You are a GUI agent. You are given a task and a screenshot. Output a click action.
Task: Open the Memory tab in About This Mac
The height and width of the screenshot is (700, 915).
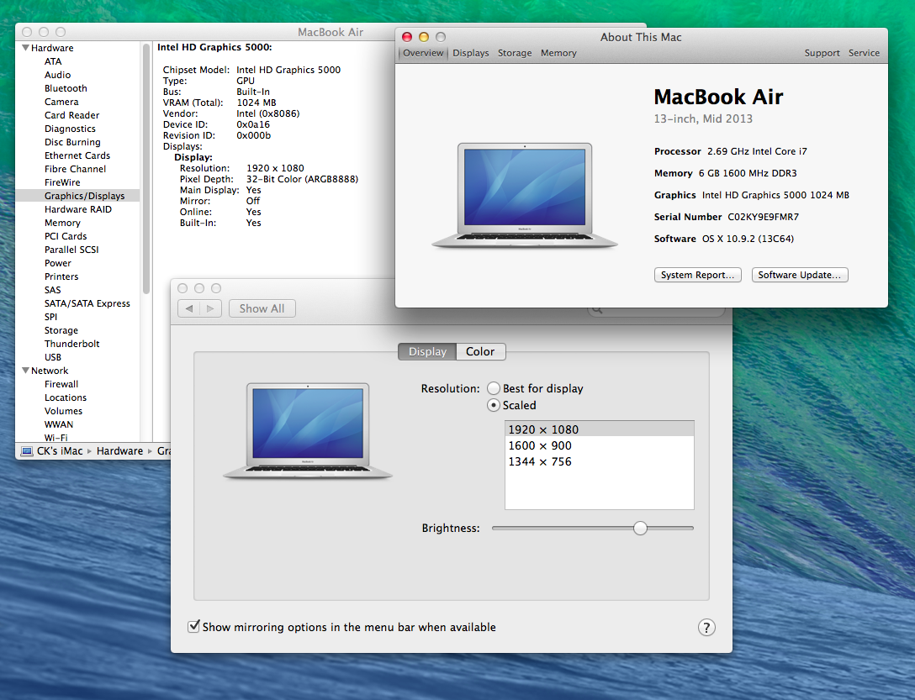point(558,53)
